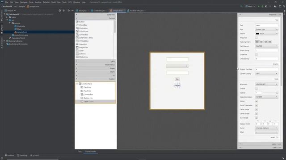Image resolution: width=286 pixels, height=160 pixels.
Task: Toggle the Focus Traversable checkbox
Action: pyautogui.click(x=256, y=105)
